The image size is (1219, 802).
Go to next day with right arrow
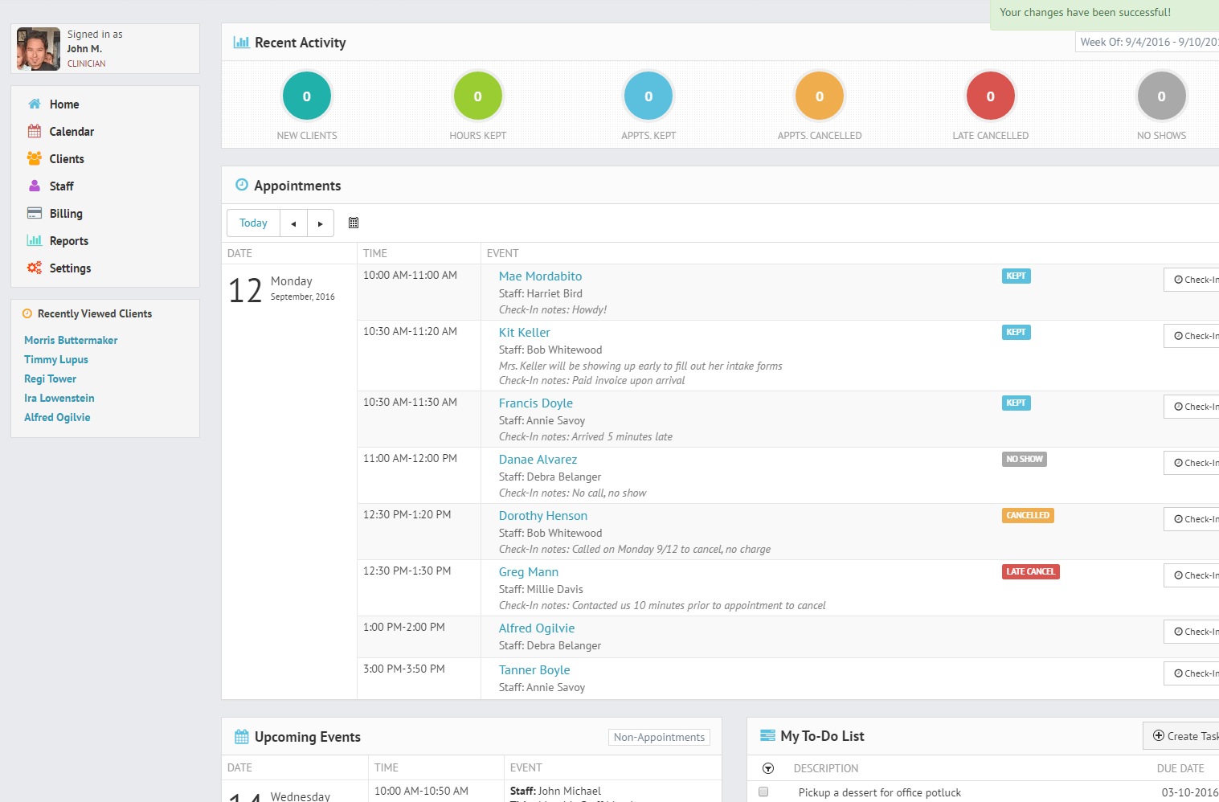pos(320,223)
